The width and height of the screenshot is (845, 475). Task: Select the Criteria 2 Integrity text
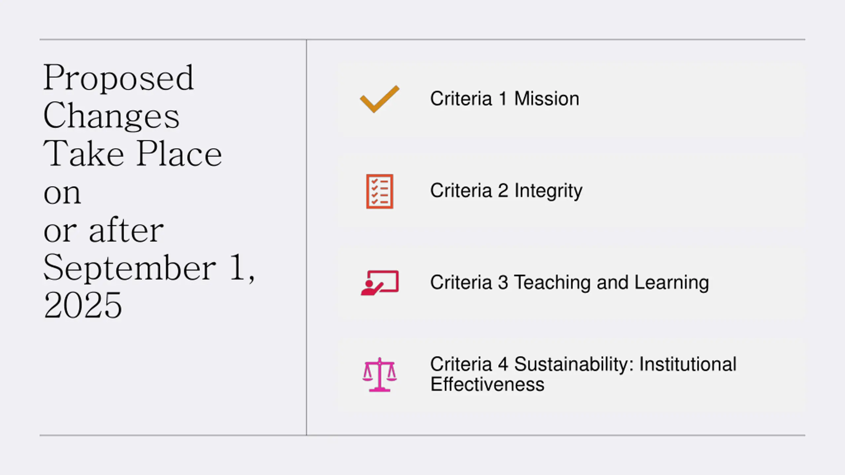coord(506,191)
